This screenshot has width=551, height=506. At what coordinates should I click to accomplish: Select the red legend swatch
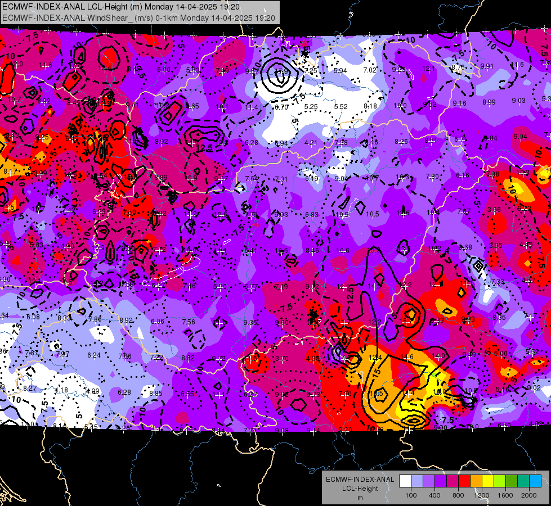click(x=464, y=481)
